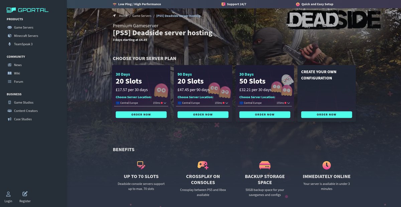Click the Login label

pos(8,201)
